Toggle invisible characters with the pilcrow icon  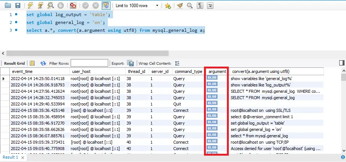200,6
